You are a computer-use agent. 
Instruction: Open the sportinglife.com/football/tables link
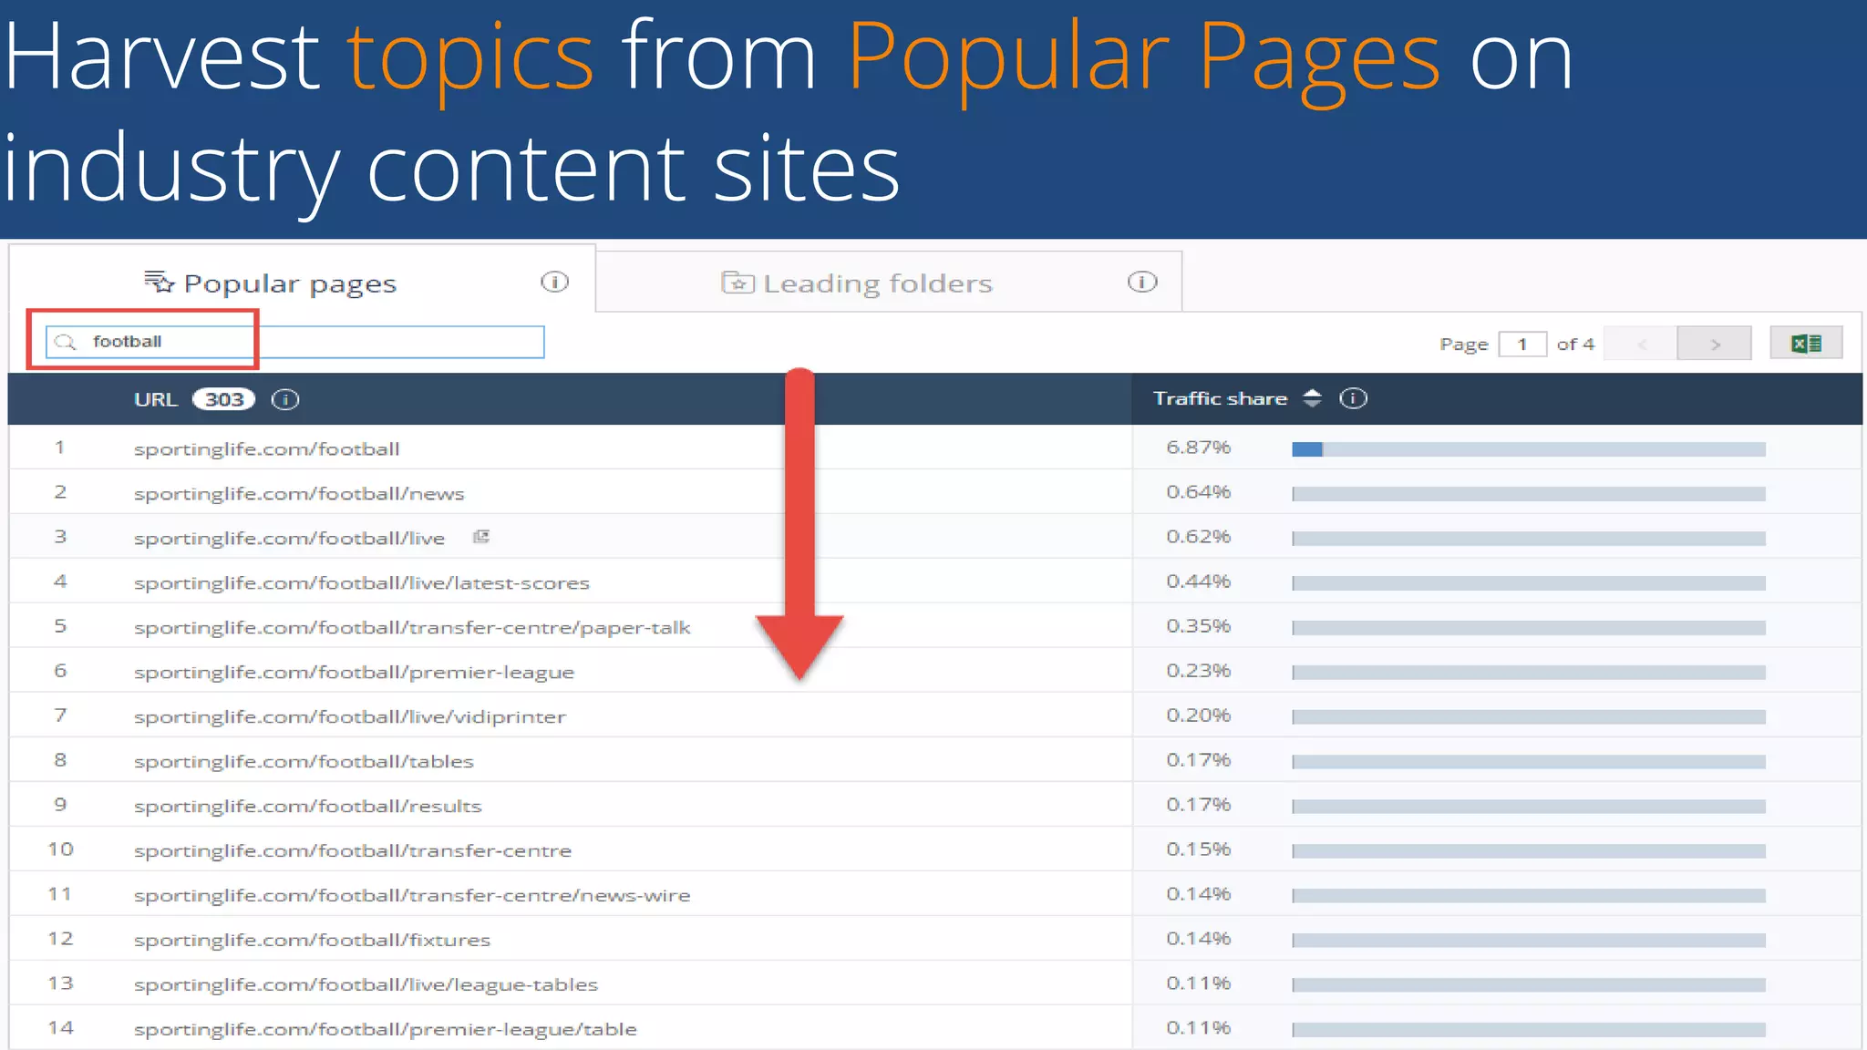click(x=304, y=761)
